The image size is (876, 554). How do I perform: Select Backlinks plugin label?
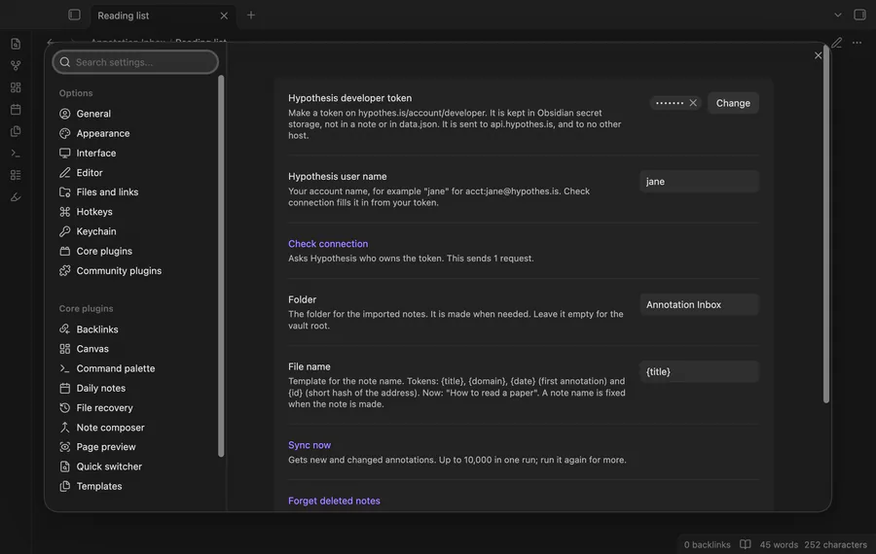97,329
